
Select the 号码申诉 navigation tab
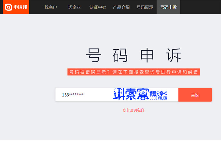(169, 7)
